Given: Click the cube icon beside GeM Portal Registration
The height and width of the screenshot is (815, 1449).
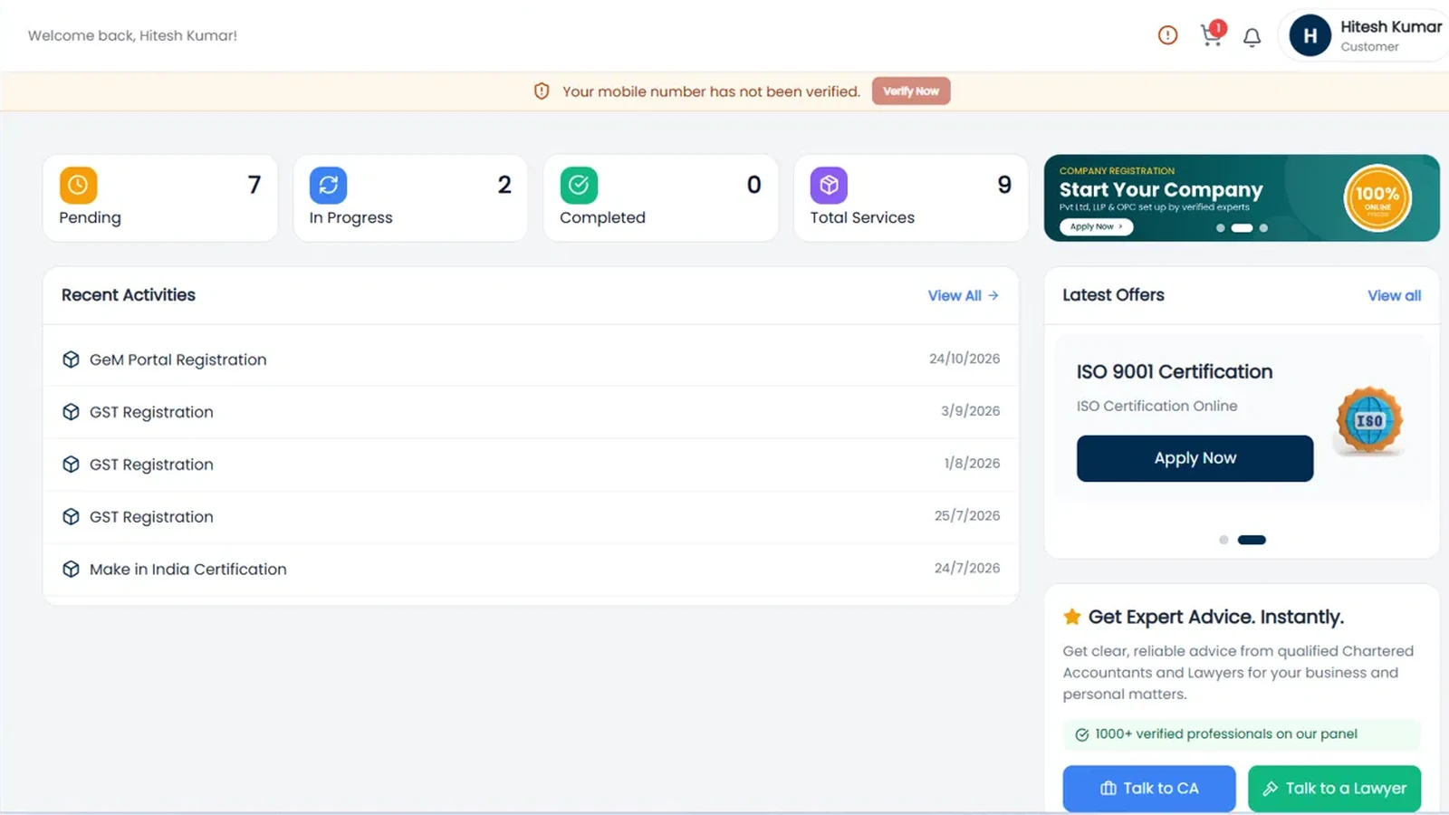Looking at the screenshot, I should 71,360.
